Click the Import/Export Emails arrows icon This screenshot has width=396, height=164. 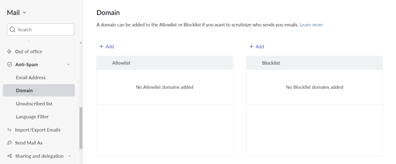(9, 130)
